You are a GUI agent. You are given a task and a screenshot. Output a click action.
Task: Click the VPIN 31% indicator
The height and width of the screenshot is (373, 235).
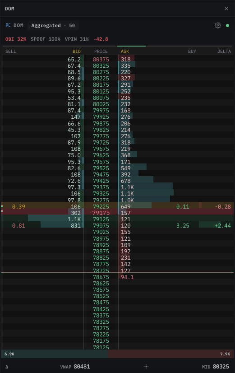point(77,39)
